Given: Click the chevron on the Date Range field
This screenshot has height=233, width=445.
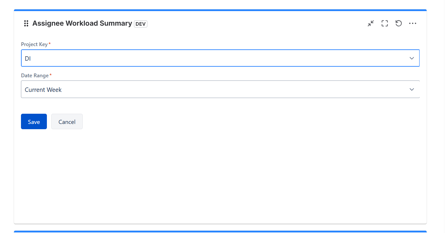Looking at the screenshot, I should [412, 89].
